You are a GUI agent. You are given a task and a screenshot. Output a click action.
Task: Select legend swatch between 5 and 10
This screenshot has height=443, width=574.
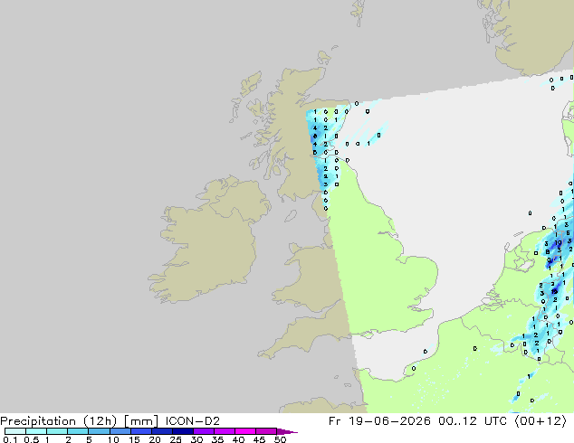pos(99,431)
